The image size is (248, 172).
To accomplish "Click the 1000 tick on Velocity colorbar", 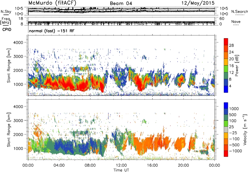I will click(x=234, y=109).
